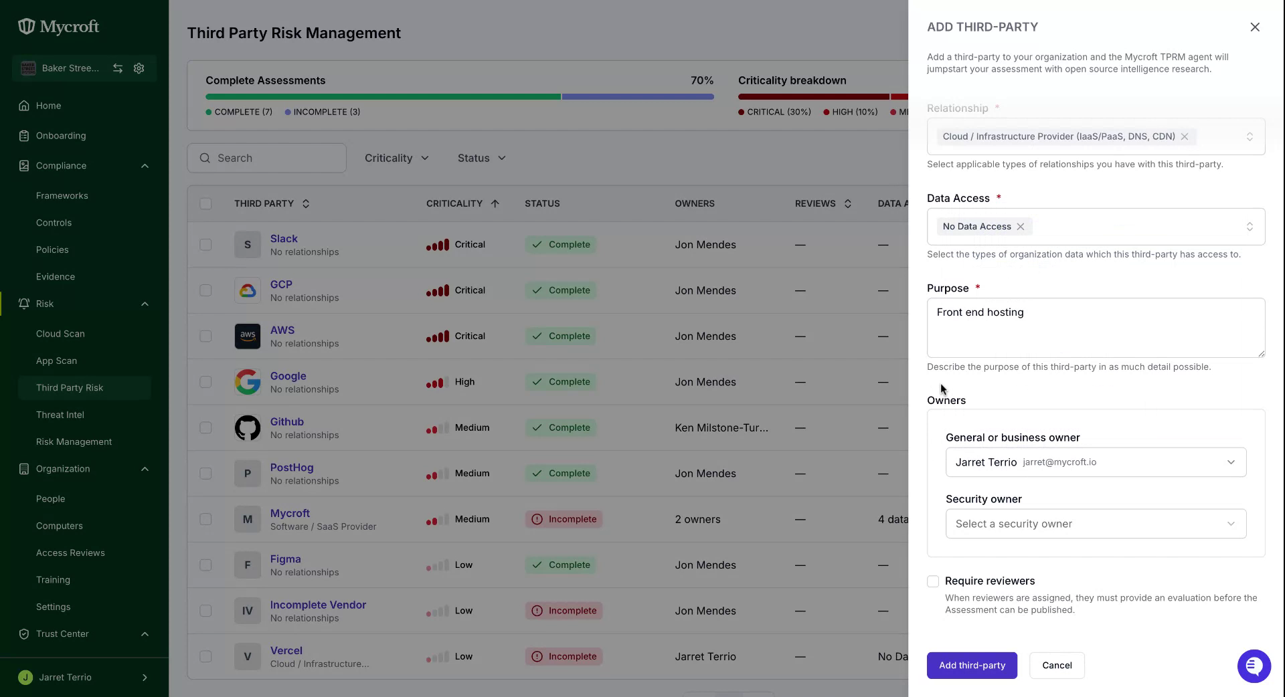Collapse the Compliance sidebar section
Screen dimensions: 1285x697
pyautogui.click(x=145, y=166)
